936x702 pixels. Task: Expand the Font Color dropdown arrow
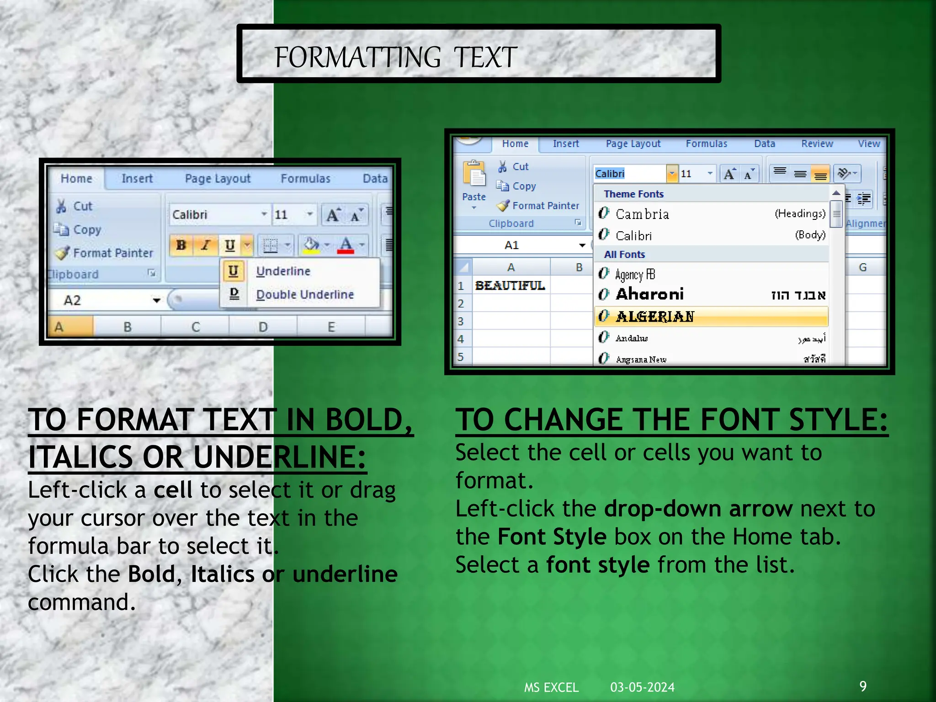(362, 245)
